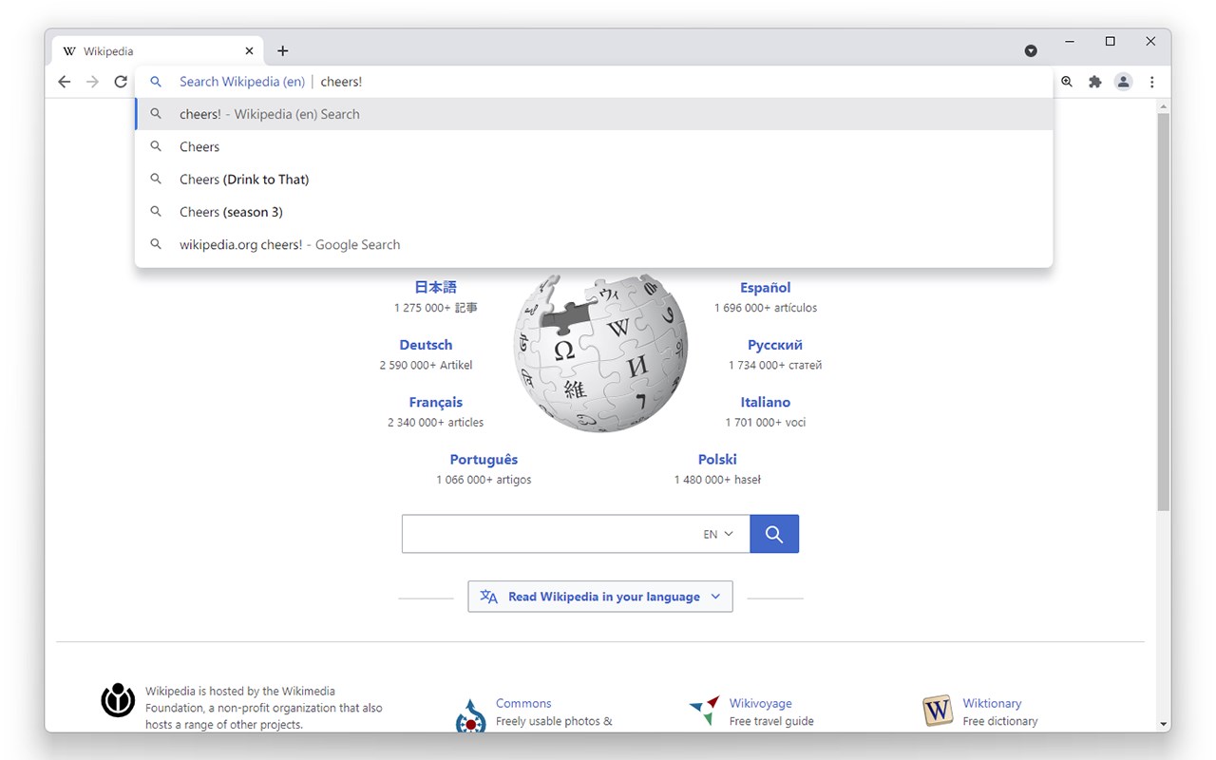Choose 'Cheers (Drink to That)' suggestion
Viewport: 1216px width, 760px height.
point(594,180)
